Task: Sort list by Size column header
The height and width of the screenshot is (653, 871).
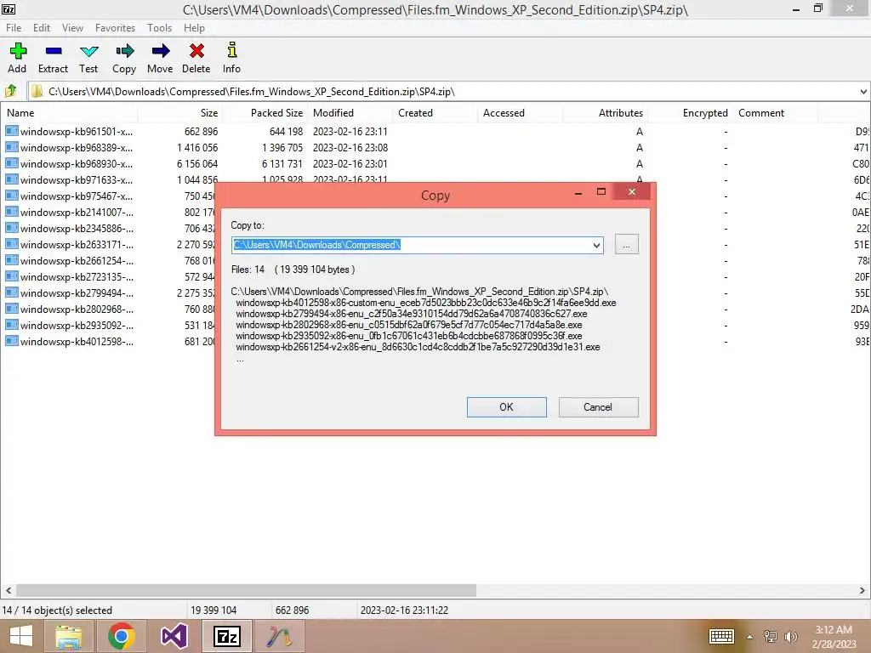Action: coord(180,113)
